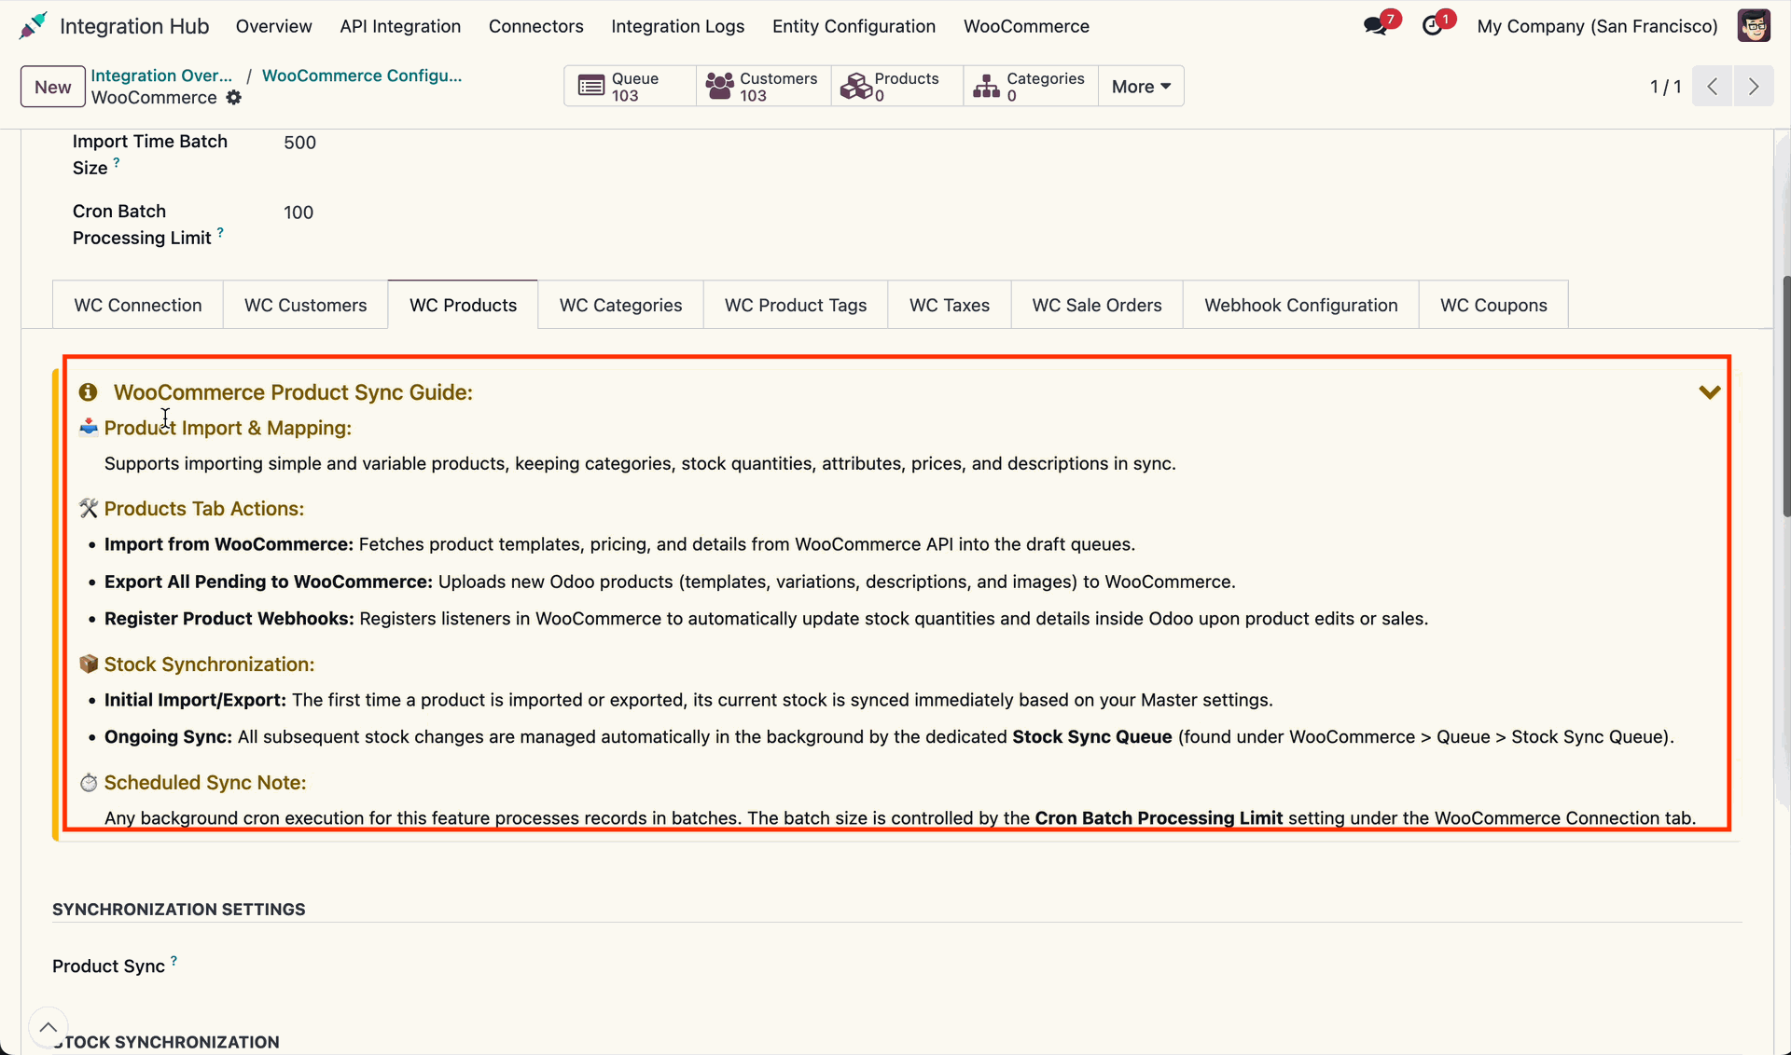
Task: Open the Overview menu
Action: coord(274,26)
